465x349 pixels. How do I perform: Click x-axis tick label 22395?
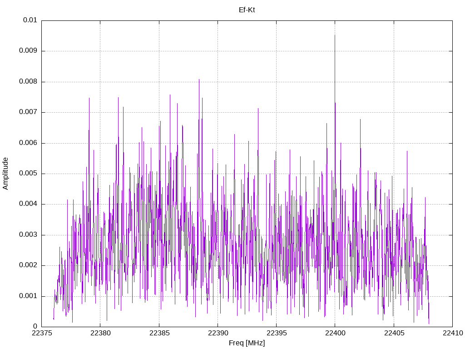[277, 333]
